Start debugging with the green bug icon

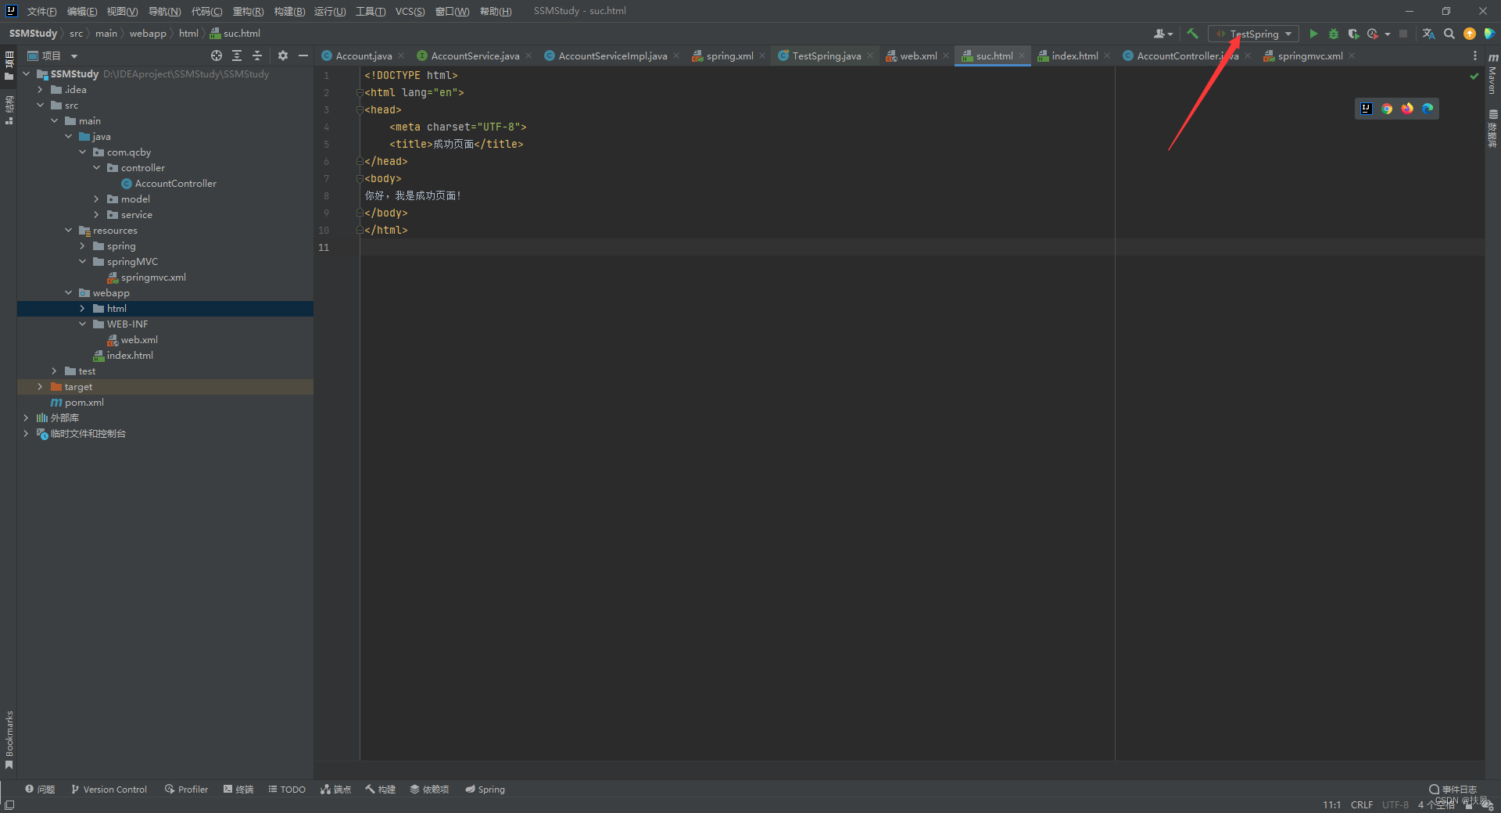1334,34
